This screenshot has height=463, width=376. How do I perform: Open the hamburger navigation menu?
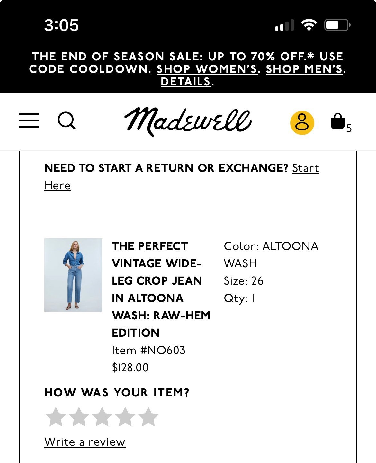pos(29,120)
